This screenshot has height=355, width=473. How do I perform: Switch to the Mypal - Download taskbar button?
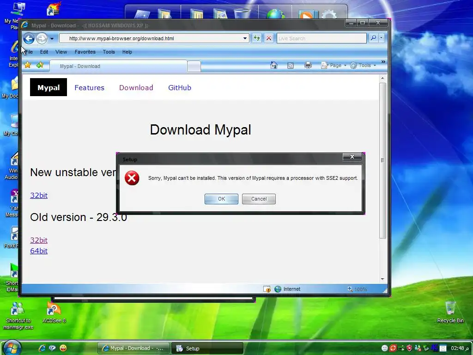click(x=133, y=349)
